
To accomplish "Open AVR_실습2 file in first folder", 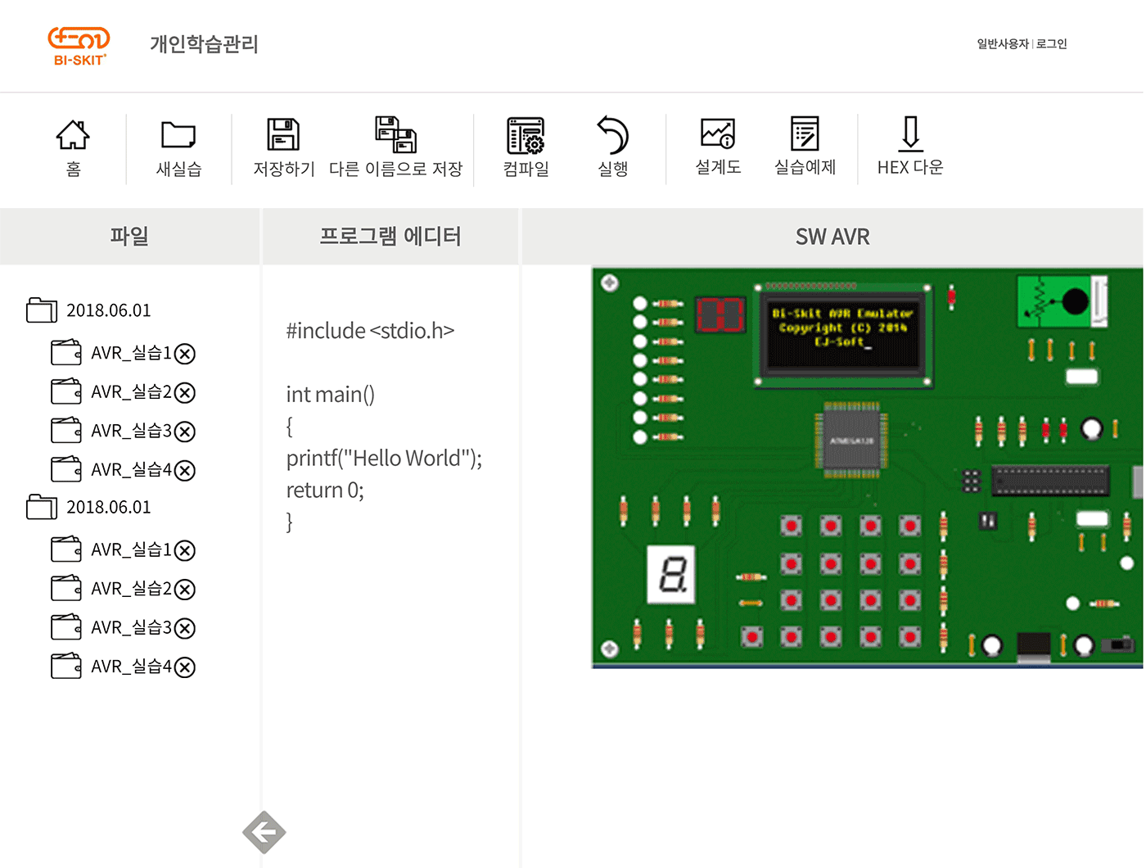I will [x=131, y=392].
